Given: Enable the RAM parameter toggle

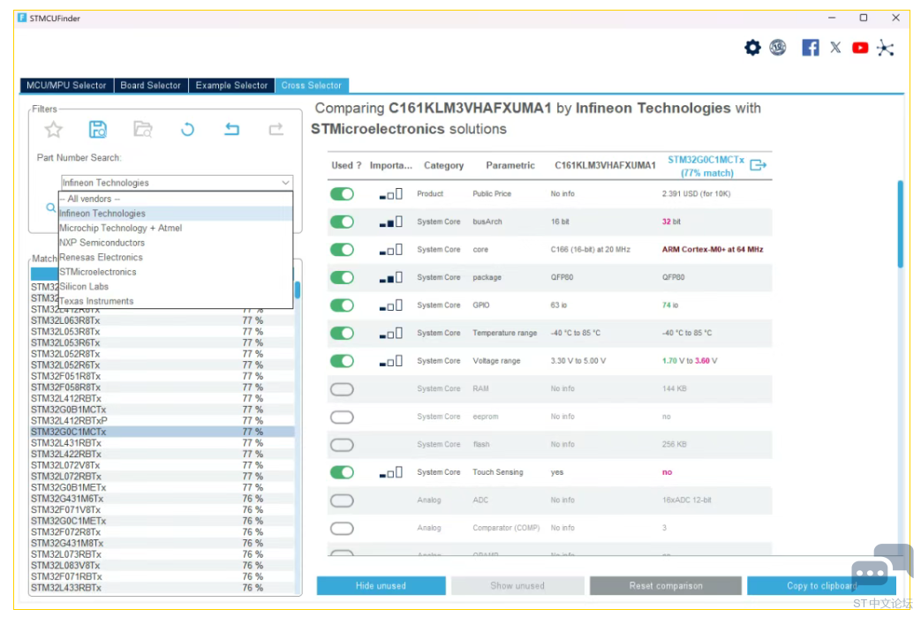Looking at the screenshot, I should [342, 388].
